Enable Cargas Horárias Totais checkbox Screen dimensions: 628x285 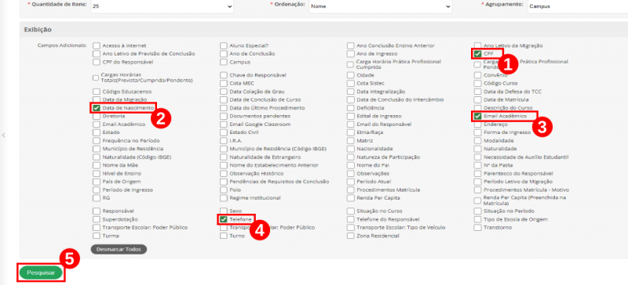tap(96, 78)
